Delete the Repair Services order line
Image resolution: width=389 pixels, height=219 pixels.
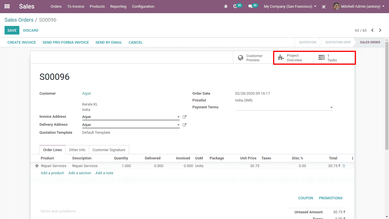pos(344,166)
